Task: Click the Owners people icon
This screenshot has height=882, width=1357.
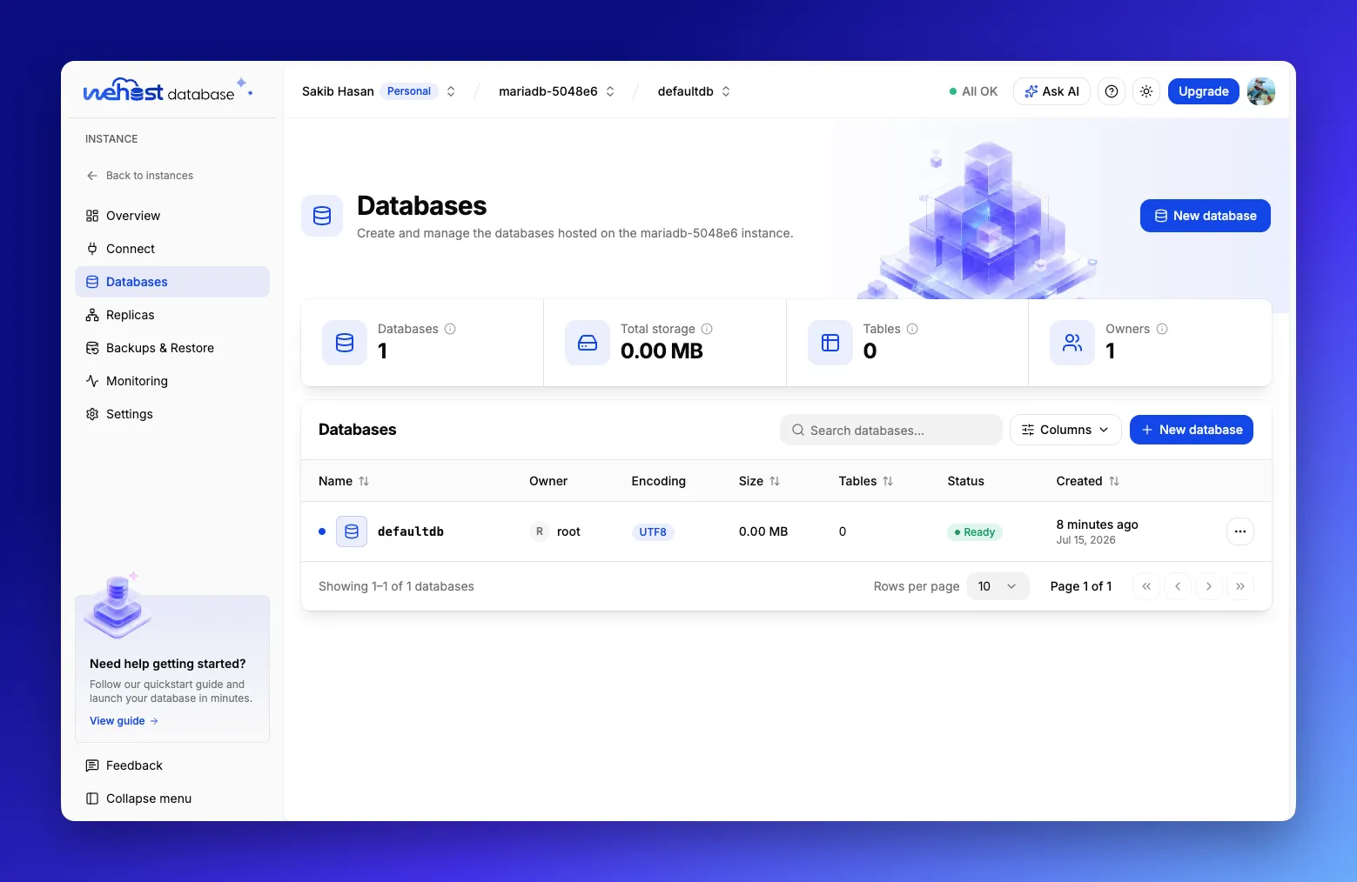Action: pyautogui.click(x=1072, y=343)
